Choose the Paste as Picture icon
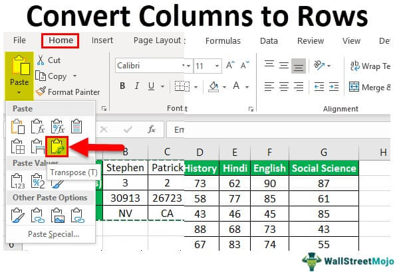 click(x=59, y=215)
